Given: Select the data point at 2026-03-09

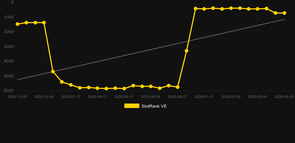Looking at the screenshot, I should tap(231, 8).
